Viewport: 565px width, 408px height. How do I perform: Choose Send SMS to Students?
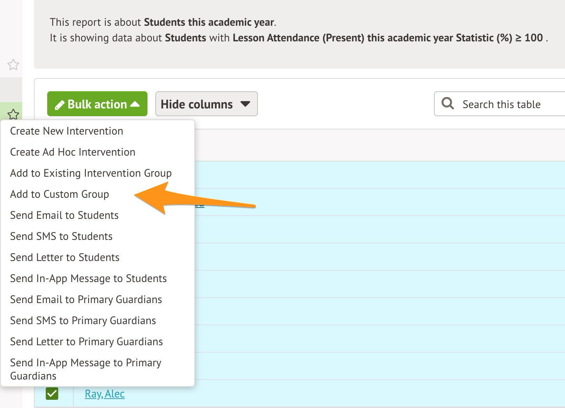pyautogui.click(x=61, y=236)
